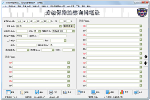Expand first 答 dropdown under 笔录内容1
The image size is (150, 100).
pos(68,67)
